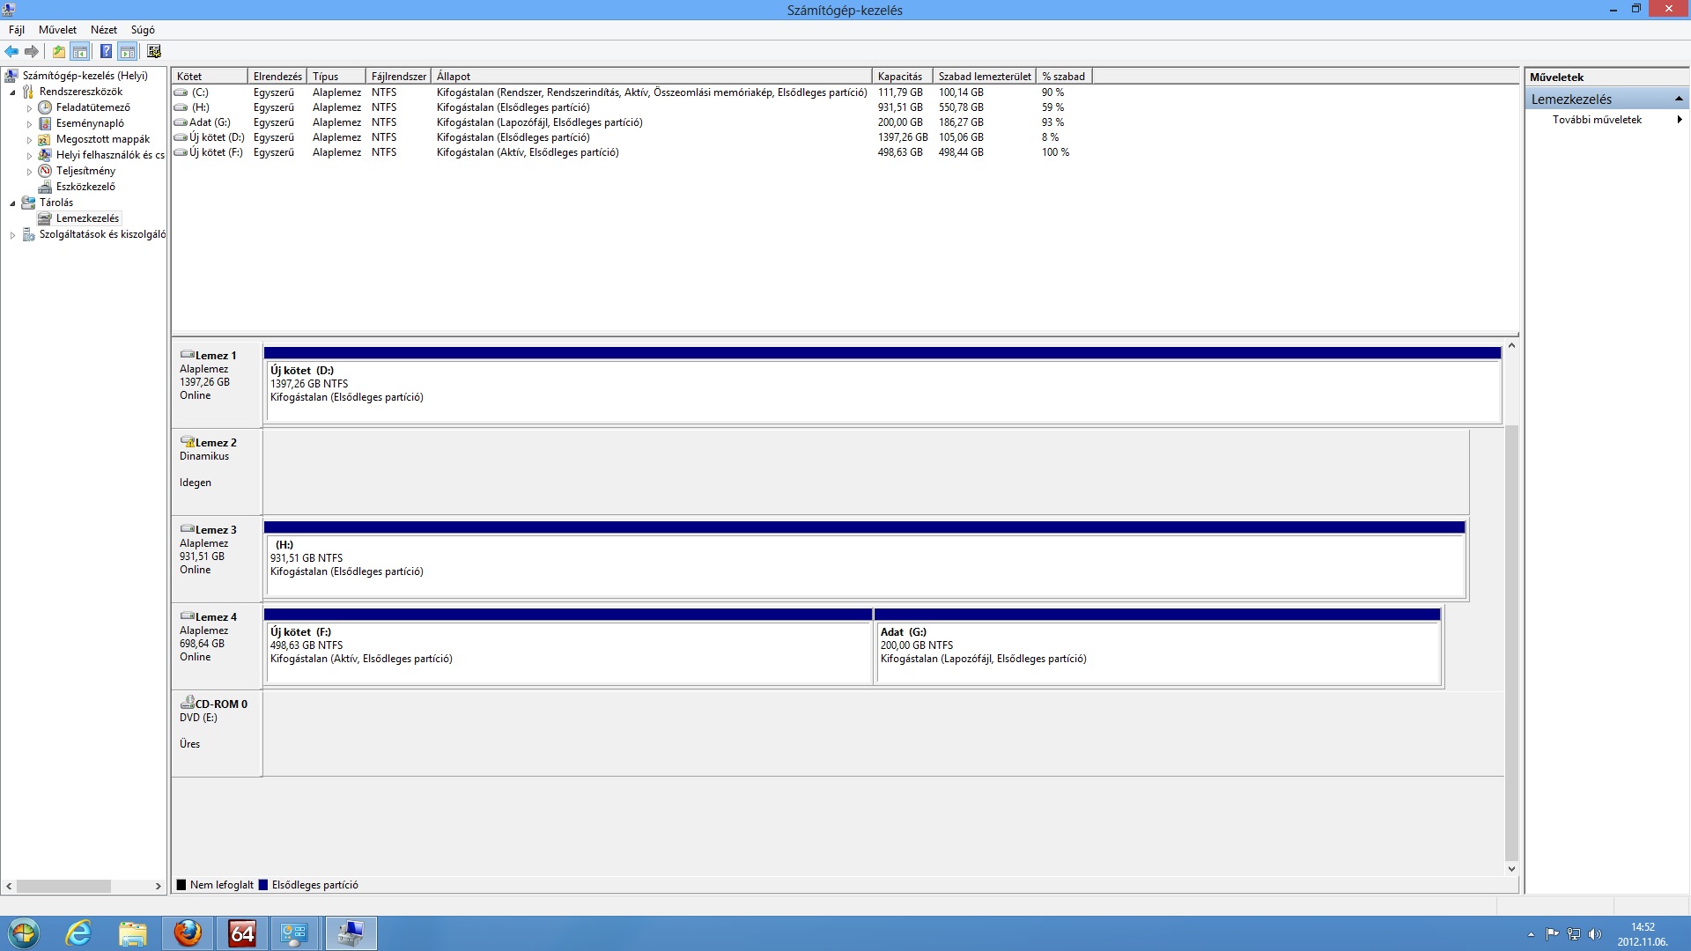Expand the Szolgáltatások és kiszolgáló node

(12, 235)
